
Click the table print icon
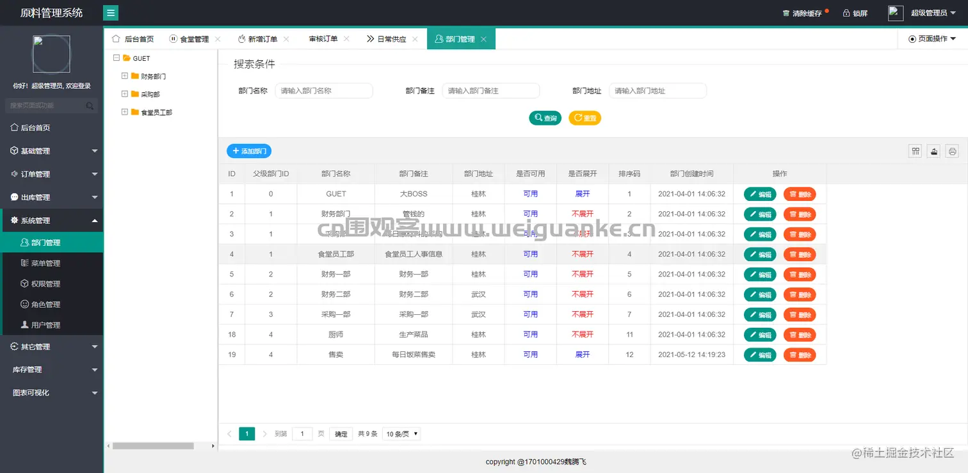pos(953,151)
